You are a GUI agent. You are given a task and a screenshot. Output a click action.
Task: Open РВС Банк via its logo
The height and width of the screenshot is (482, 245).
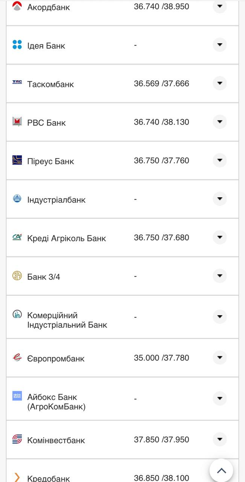tap(17, 122)
